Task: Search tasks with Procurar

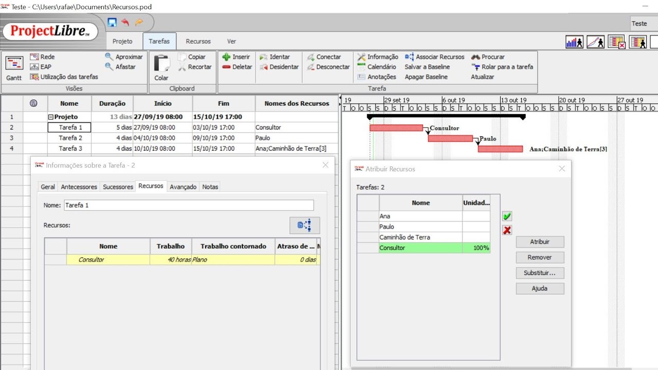Action: pos(488,57)
